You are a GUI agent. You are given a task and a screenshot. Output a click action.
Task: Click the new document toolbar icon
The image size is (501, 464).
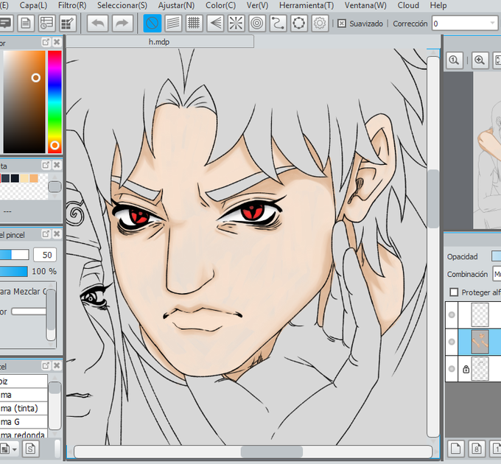pyautogui.click(x=26, y=23)
